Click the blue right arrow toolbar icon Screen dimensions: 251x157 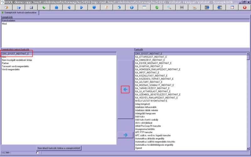81,7
